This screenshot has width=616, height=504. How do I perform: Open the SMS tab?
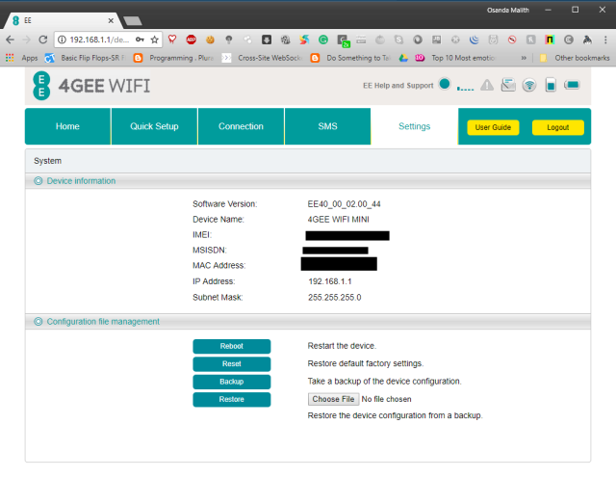click(327, 126)
